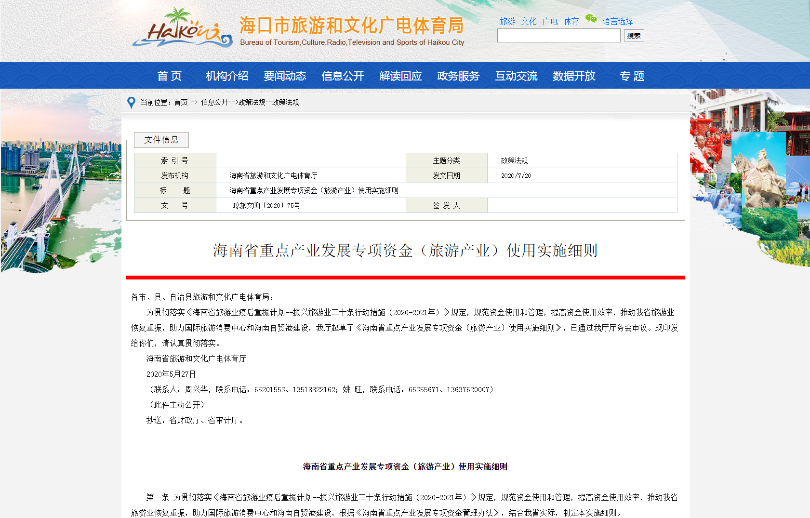Click 首页 in the breadcrumb trail
810x518 pixels.
181,102
